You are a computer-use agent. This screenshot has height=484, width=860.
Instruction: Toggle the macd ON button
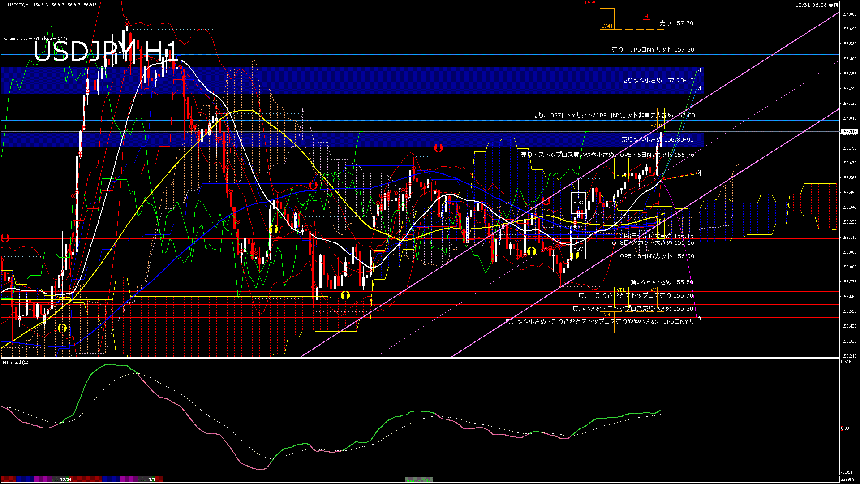(418, 480)
